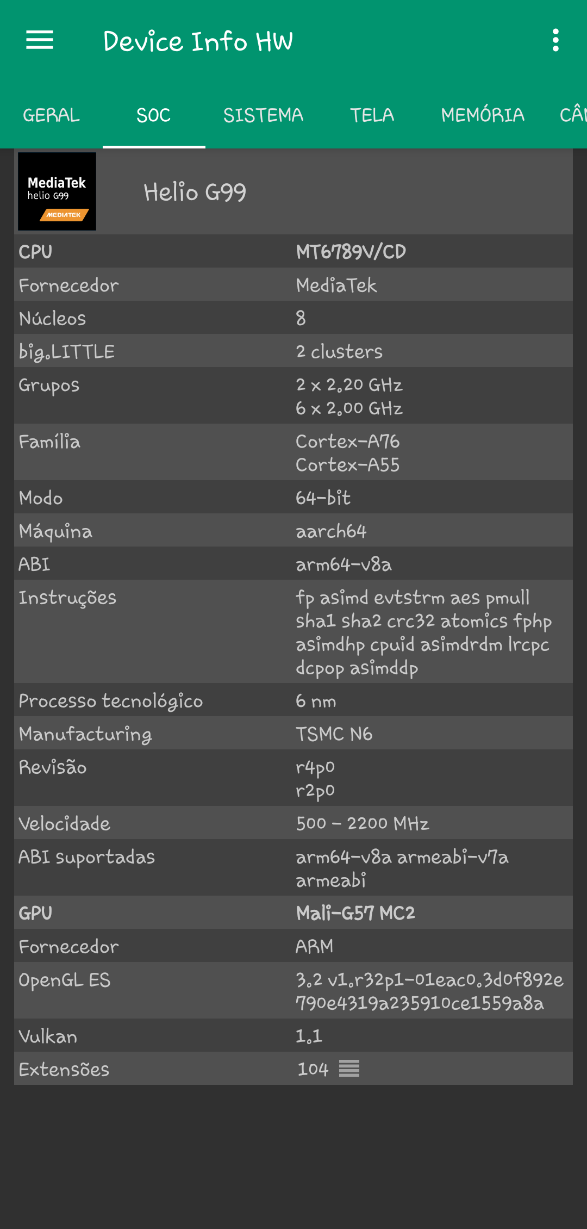Screen dimensions: 587x1229
Task: Tap the ABI suportadas row
Action: coord(293,868)
